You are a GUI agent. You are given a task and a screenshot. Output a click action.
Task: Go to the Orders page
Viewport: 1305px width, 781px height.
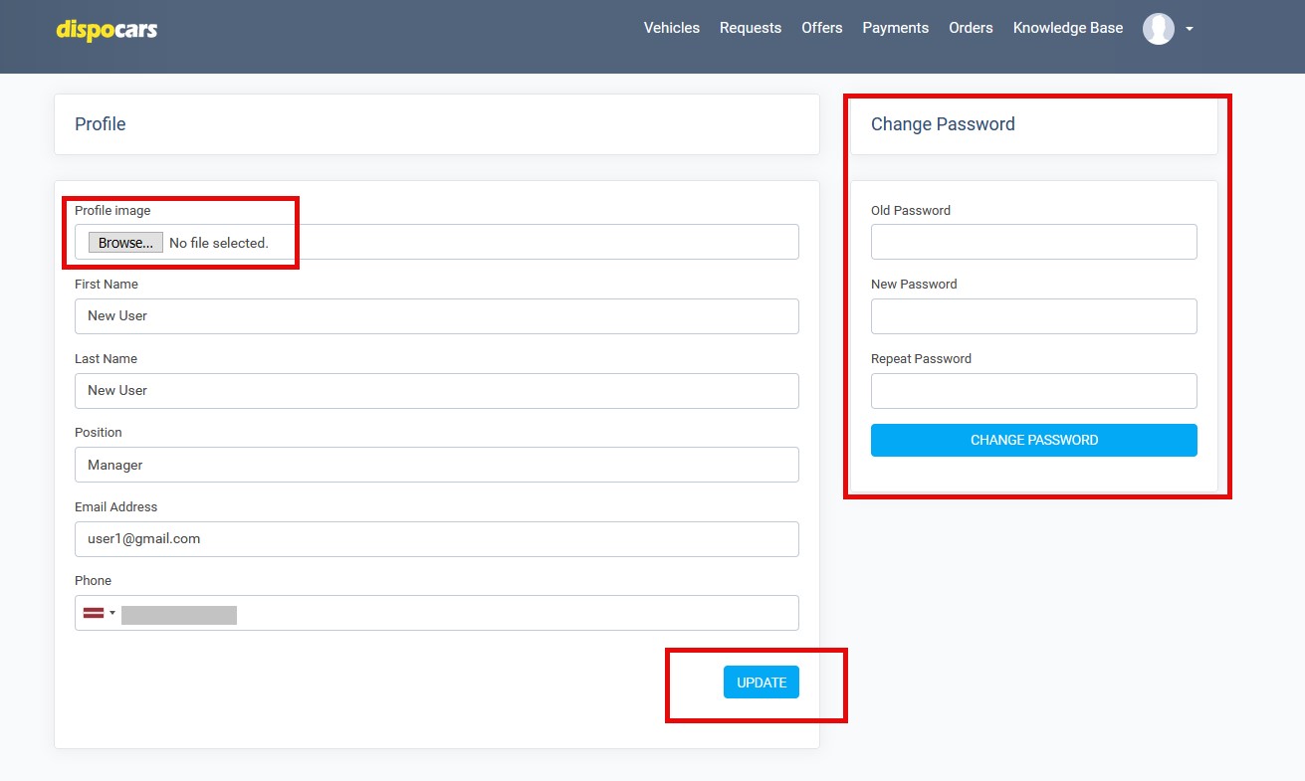click(x=971, y=28)
